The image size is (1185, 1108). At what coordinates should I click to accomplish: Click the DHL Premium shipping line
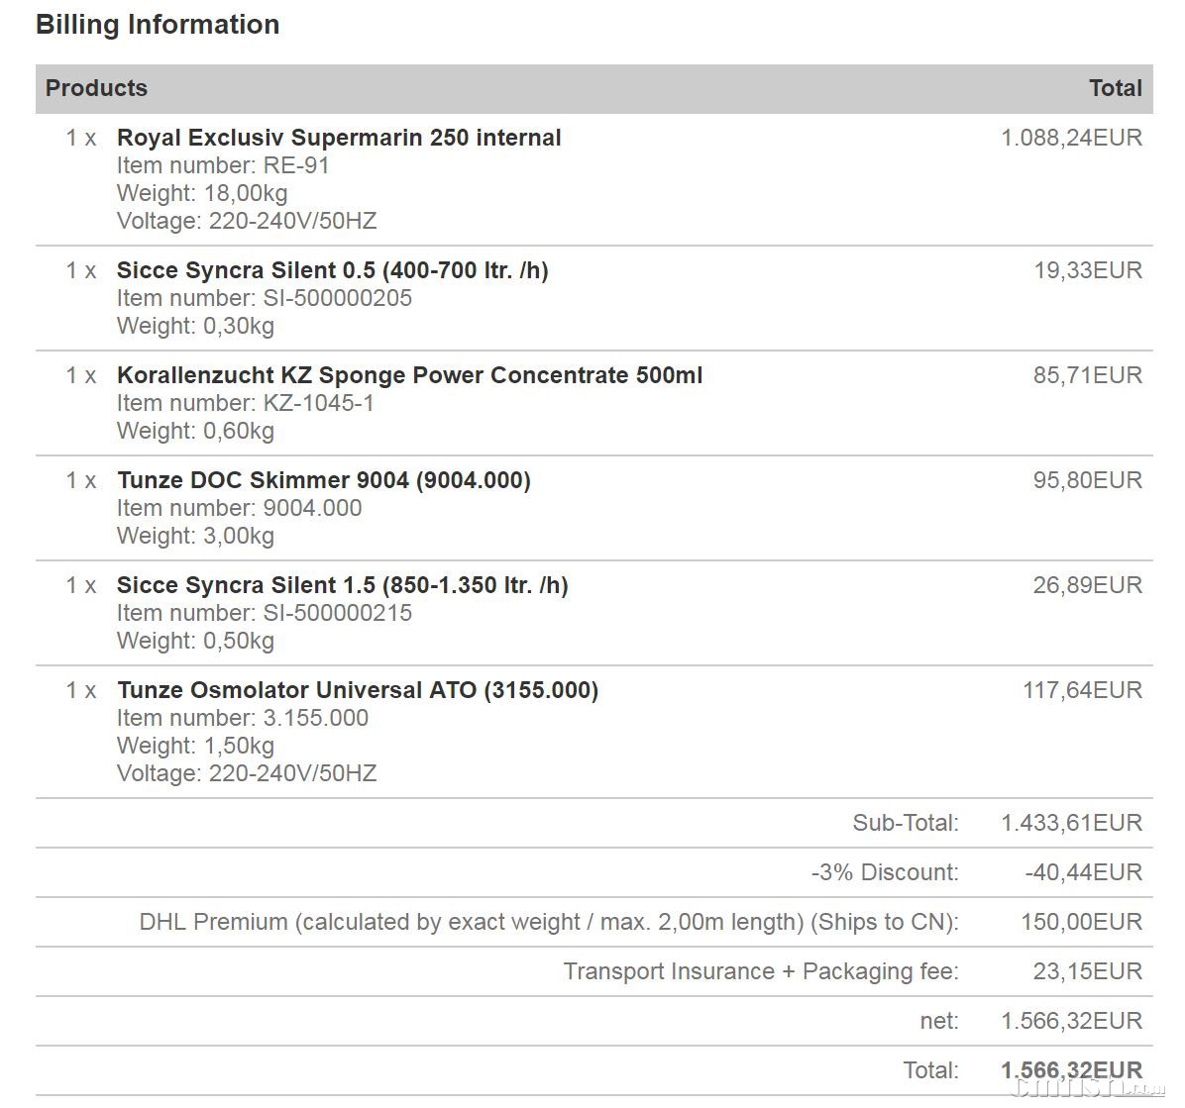coord(549,922)
